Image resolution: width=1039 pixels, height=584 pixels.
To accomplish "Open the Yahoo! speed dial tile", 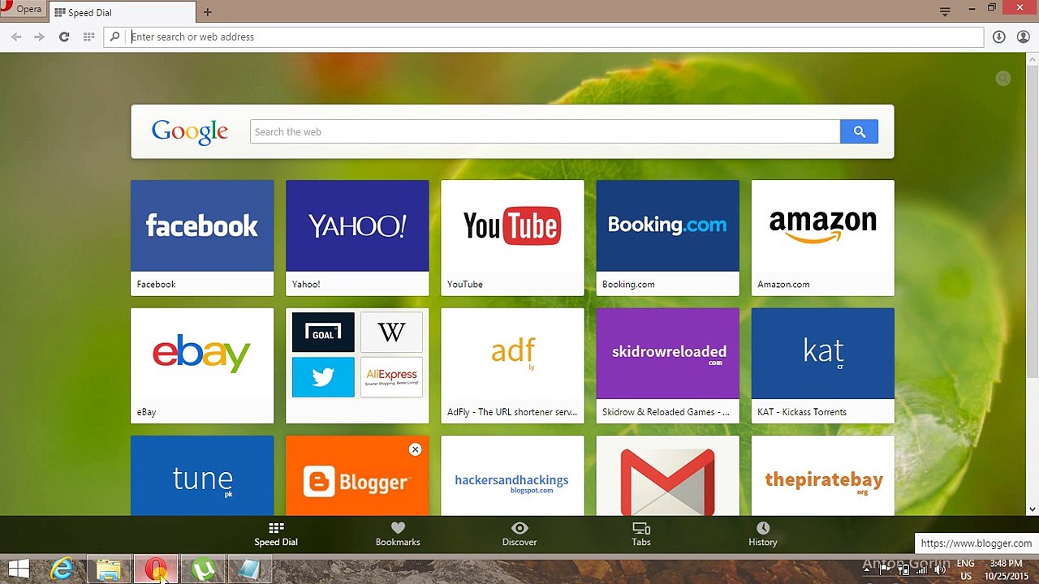I will [357, 238].
